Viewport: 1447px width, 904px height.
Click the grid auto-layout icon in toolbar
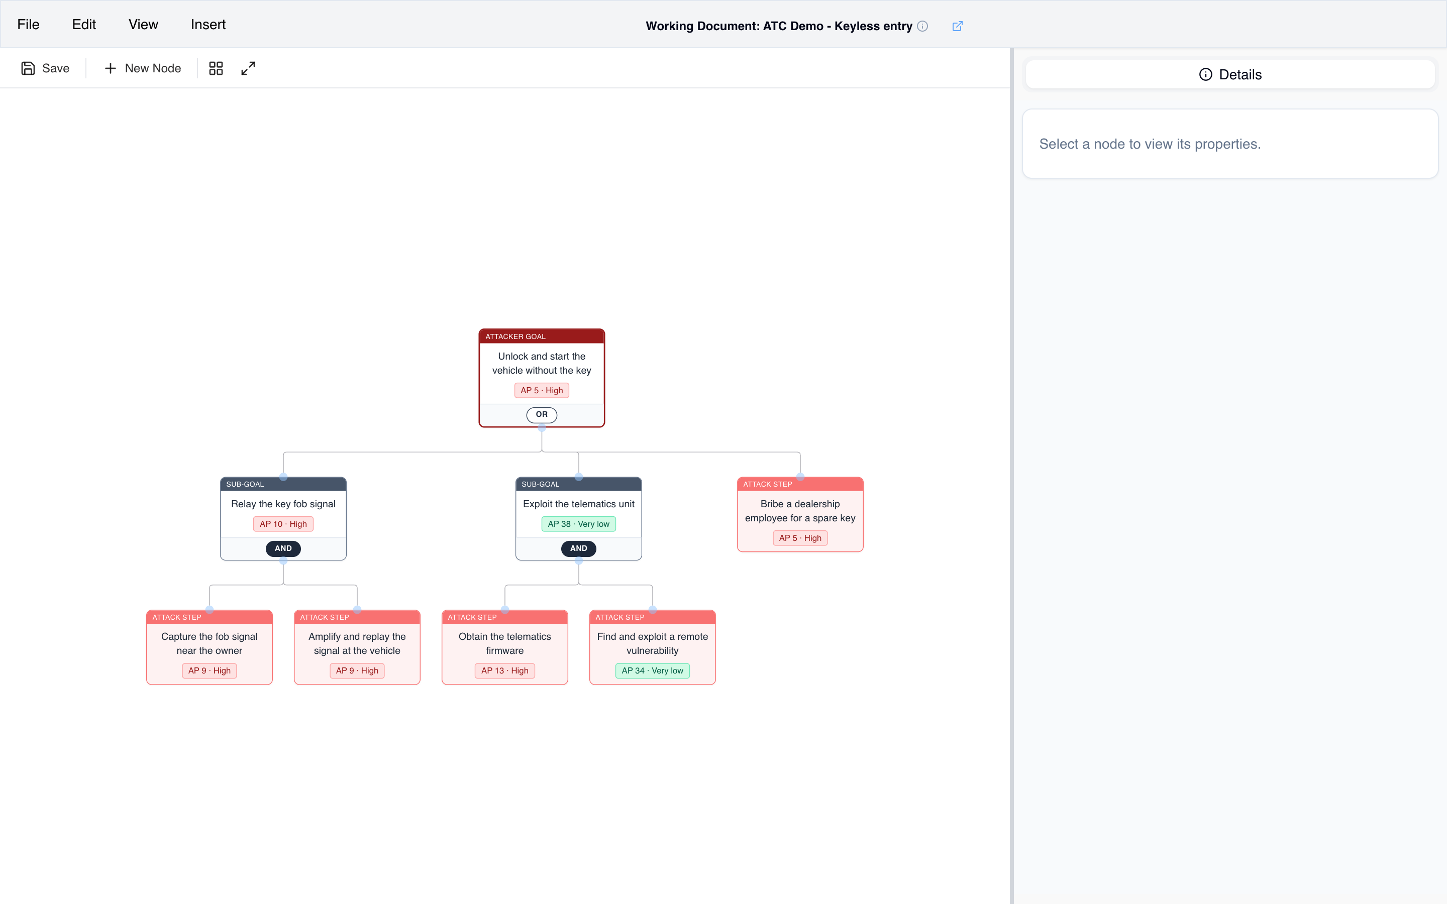click(216, 68)
